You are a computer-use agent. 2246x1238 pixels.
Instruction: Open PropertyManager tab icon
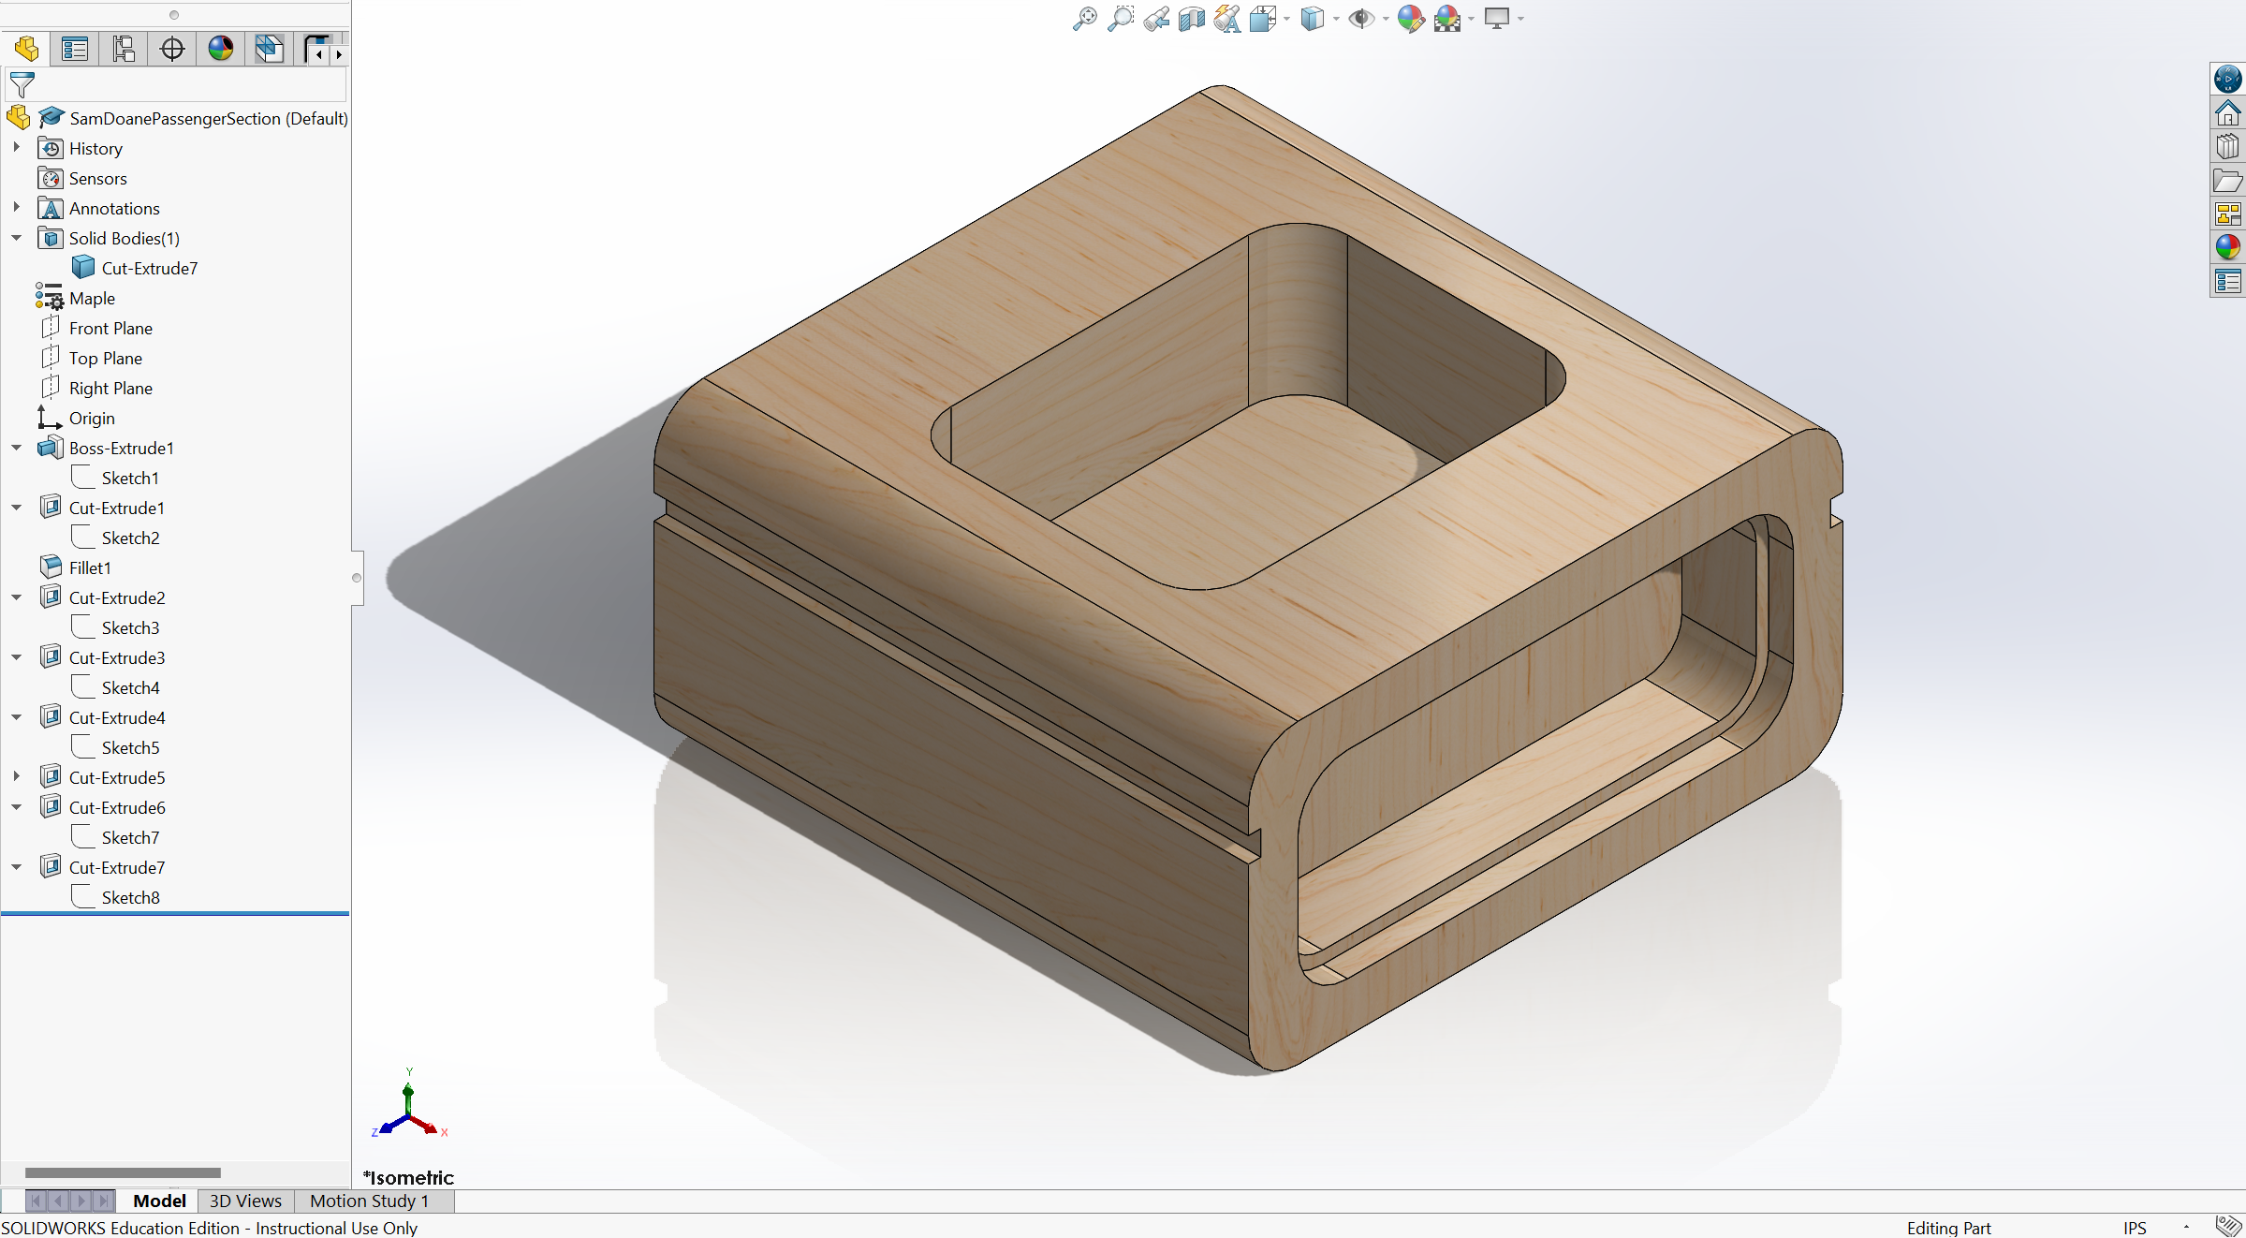click(75, 49)
